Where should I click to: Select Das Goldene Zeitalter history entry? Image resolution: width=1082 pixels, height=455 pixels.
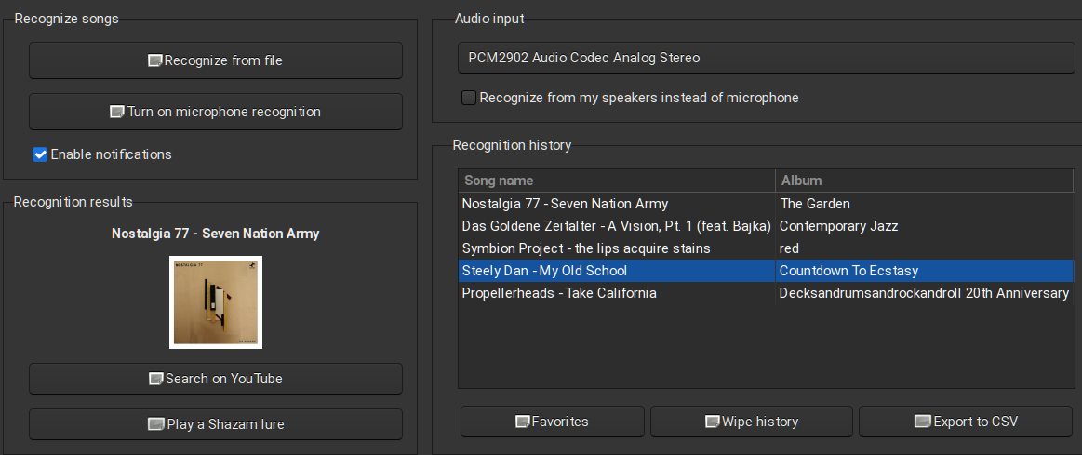[616, 226]
